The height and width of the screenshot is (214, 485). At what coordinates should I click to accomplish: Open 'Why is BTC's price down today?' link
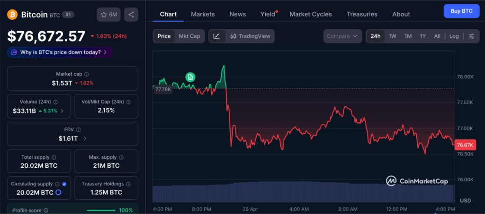[x=60, y=52]
